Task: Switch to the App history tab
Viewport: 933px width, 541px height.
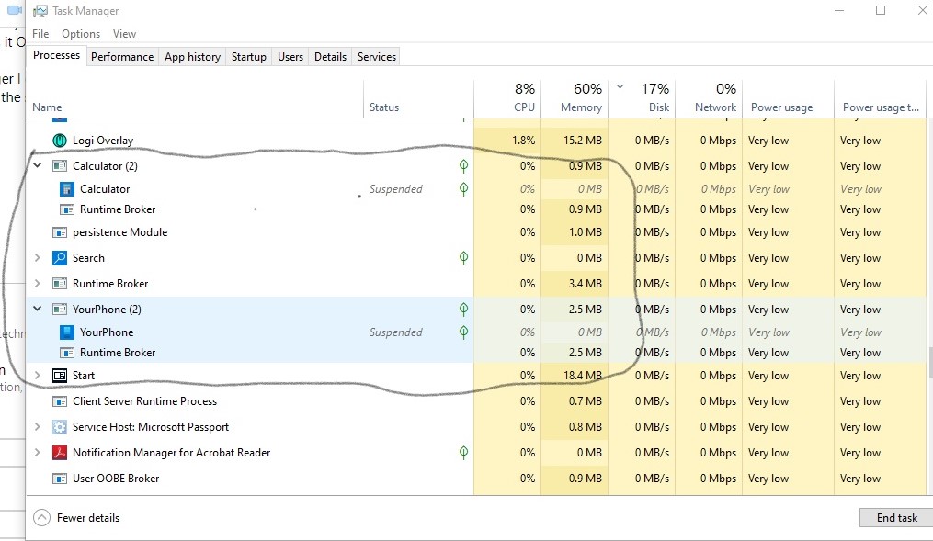Action: coord(192,56)
